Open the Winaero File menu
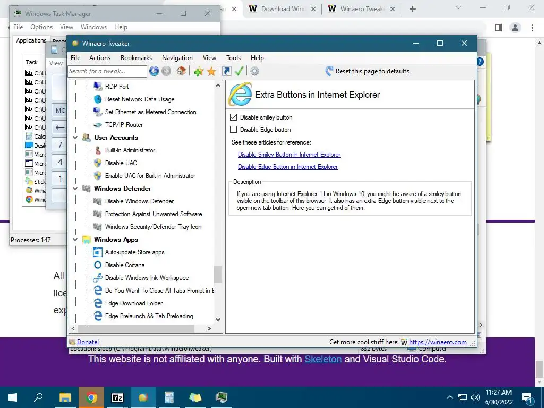Screen dimensions: 544x408 point(75,58)
